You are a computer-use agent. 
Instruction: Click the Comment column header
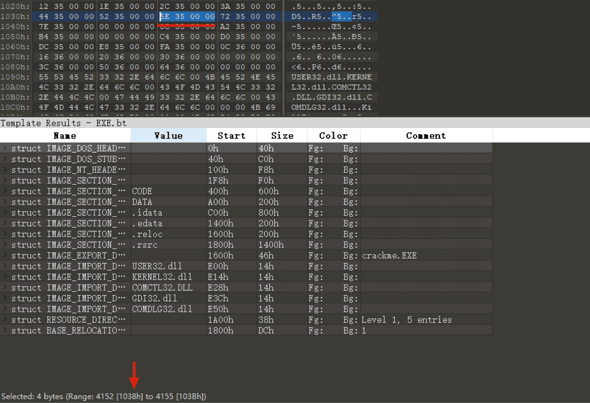pos(425,136)
